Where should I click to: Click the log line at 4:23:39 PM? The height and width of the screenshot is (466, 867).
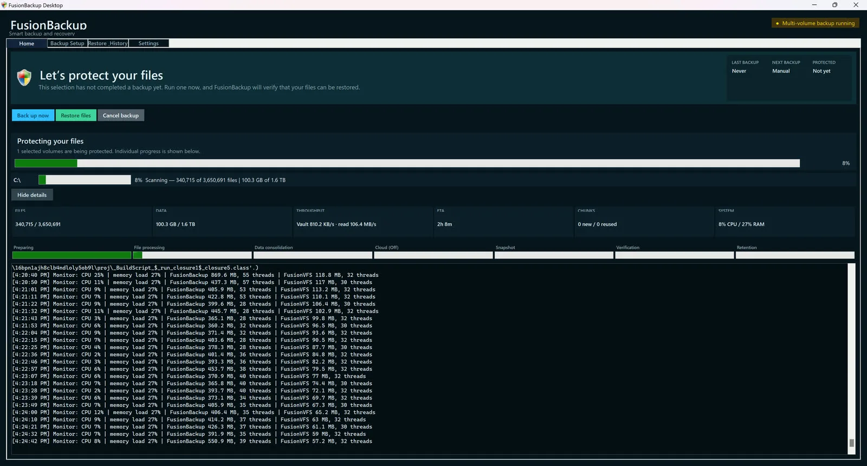click(192, 398)
